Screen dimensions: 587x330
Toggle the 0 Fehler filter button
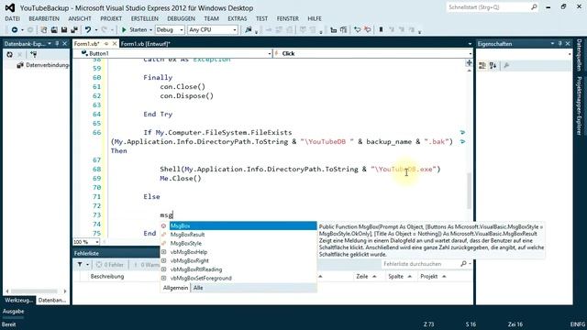[110, 265]
